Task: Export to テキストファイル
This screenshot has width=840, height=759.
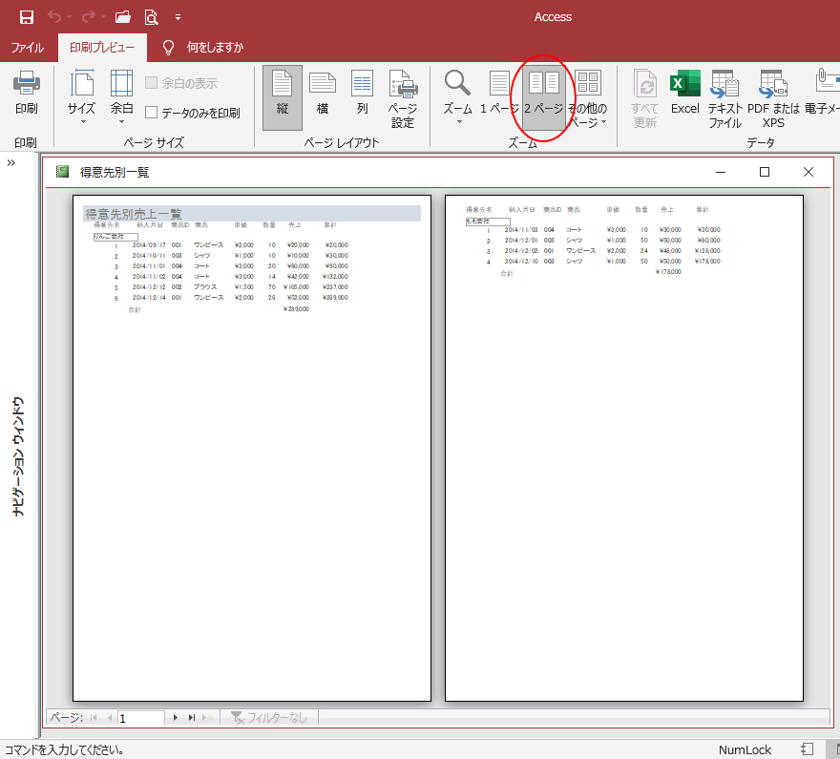Action: 724,98
